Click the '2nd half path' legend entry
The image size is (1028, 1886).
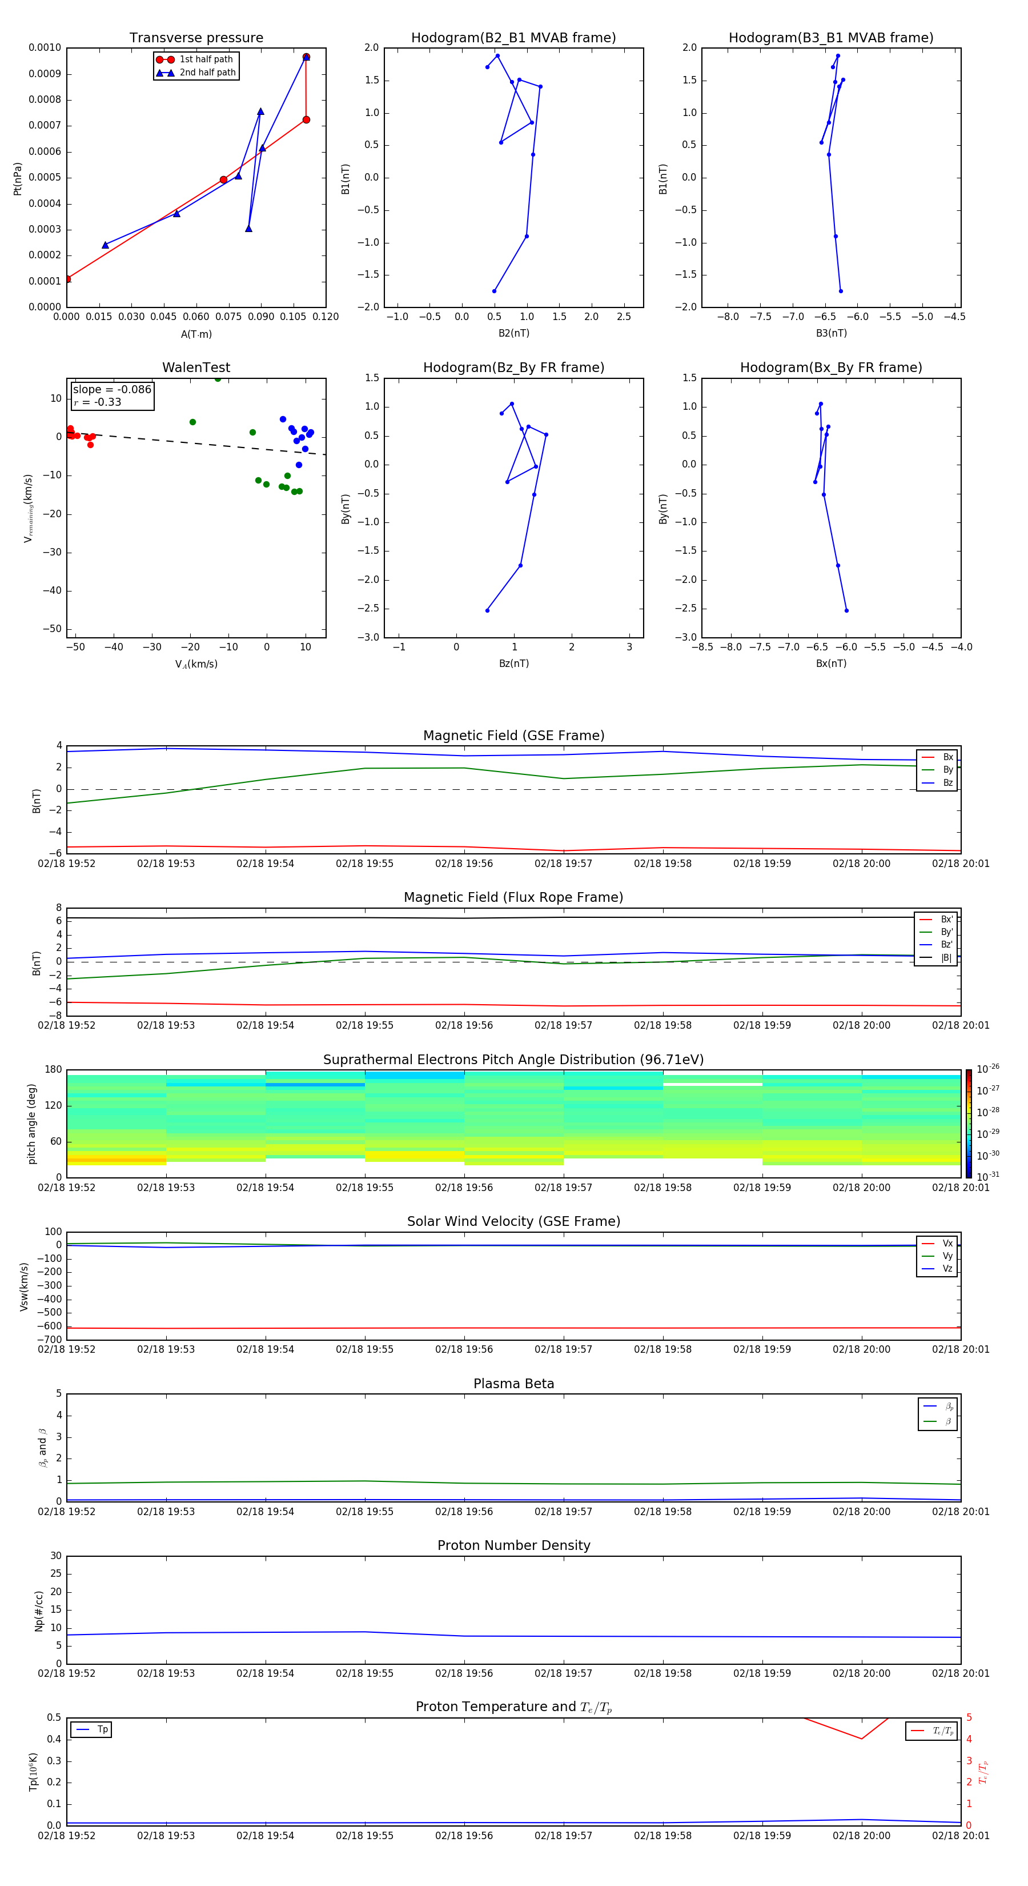pyautogui.click(x=196, y=73)
